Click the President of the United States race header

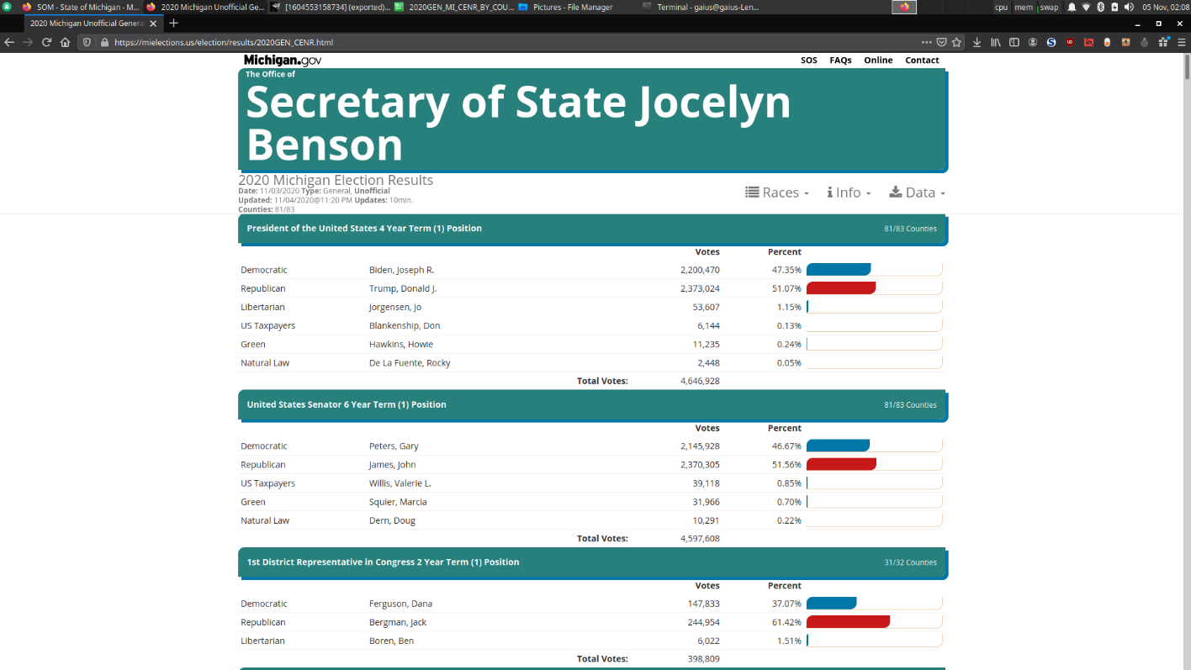(x=592, y=229)
